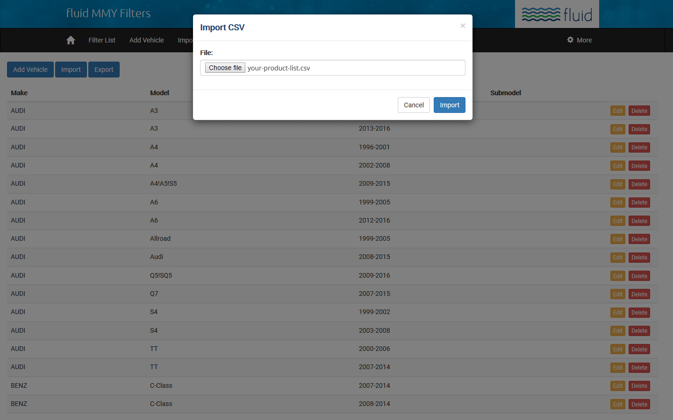This screenshot has height=420, width=673.
Task: Edit the BENZ C-Class 2008-2014 row
Action: click(x=617, y=405)
